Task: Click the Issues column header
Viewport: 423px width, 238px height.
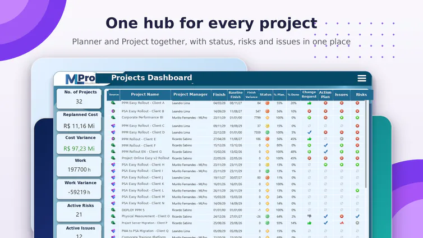Action: pyautogui.click(x=342, y=94)
